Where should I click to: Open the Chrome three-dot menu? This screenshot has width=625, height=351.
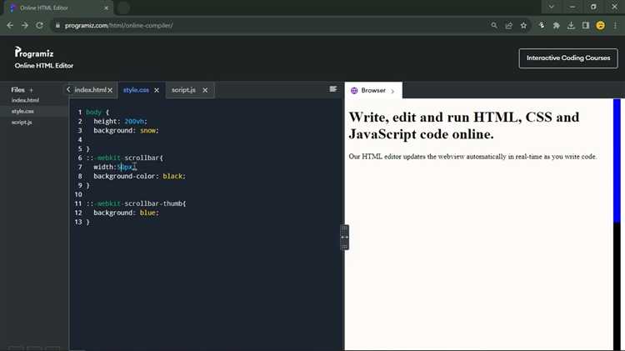coord(615,26)
